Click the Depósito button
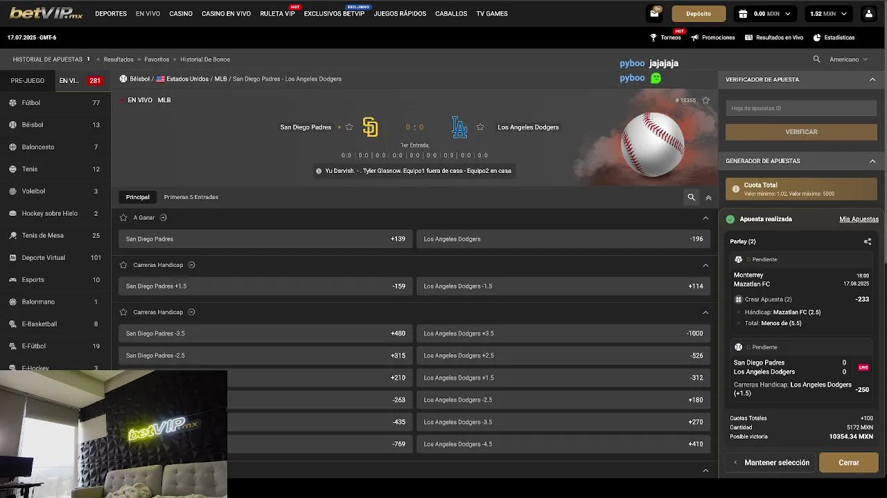 click(x=699, y=14)
